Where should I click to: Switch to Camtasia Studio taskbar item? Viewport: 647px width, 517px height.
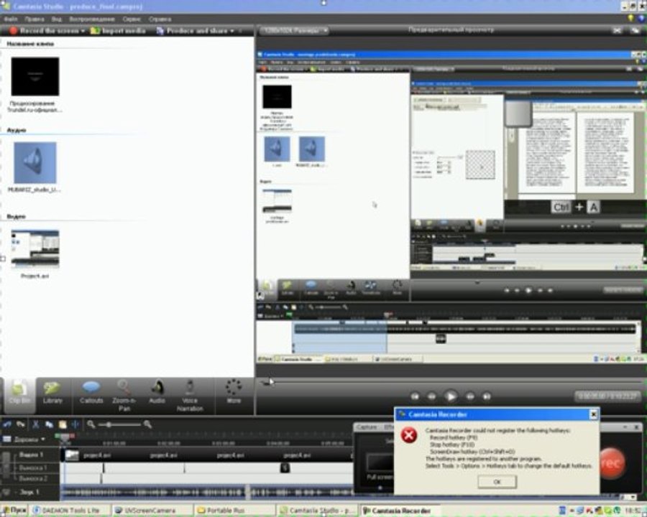317,511
